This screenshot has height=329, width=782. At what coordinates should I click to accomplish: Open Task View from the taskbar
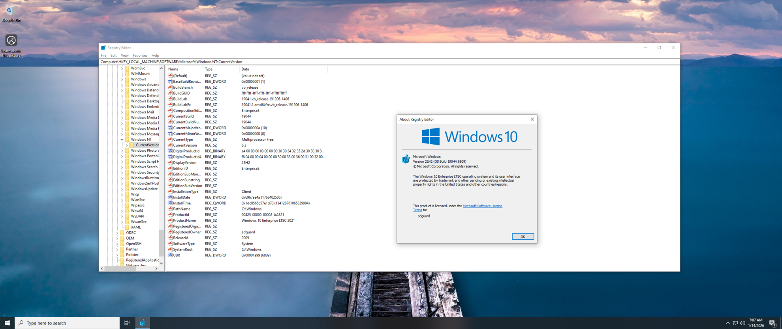[127, 323]
